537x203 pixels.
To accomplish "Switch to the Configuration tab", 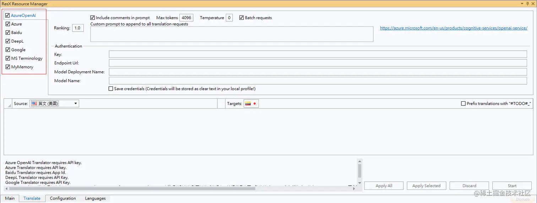I will pyautogui.click(x=63, y=198).
